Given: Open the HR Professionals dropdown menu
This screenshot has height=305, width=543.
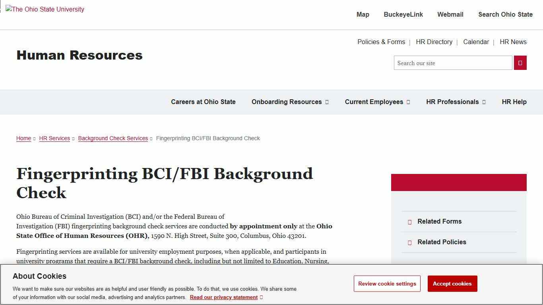Looking at the screenshot, I should pos(456,102).
